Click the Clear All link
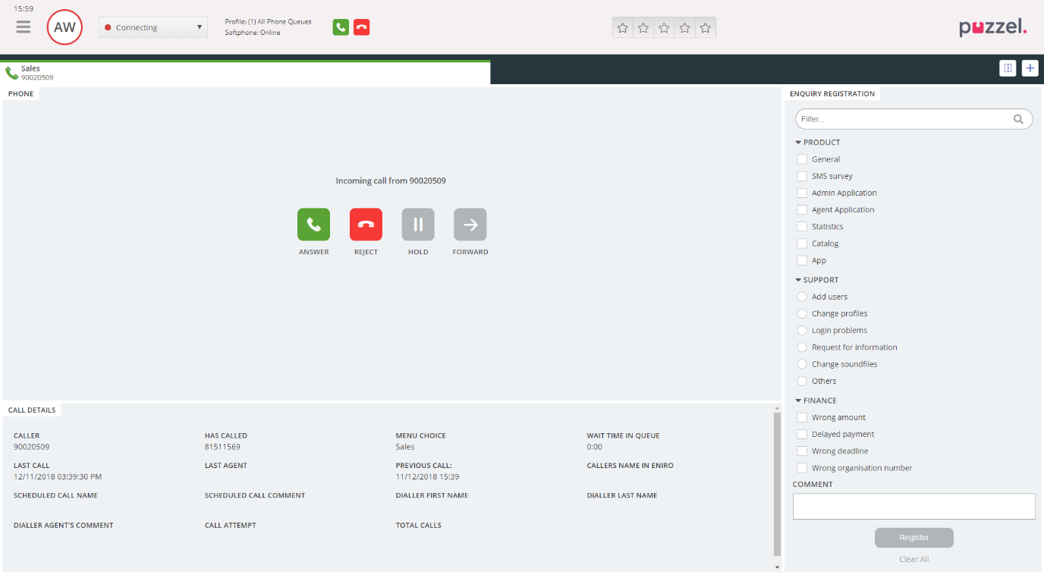Screen dimensions: 1044x575 (913, 559)
